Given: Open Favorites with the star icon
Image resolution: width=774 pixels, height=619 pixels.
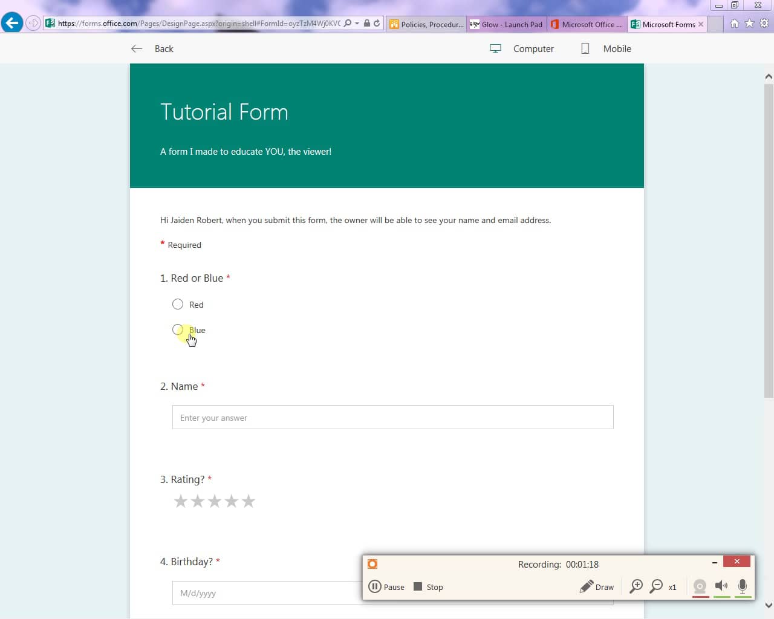Looking at the screenshot, I should (750, 23).
